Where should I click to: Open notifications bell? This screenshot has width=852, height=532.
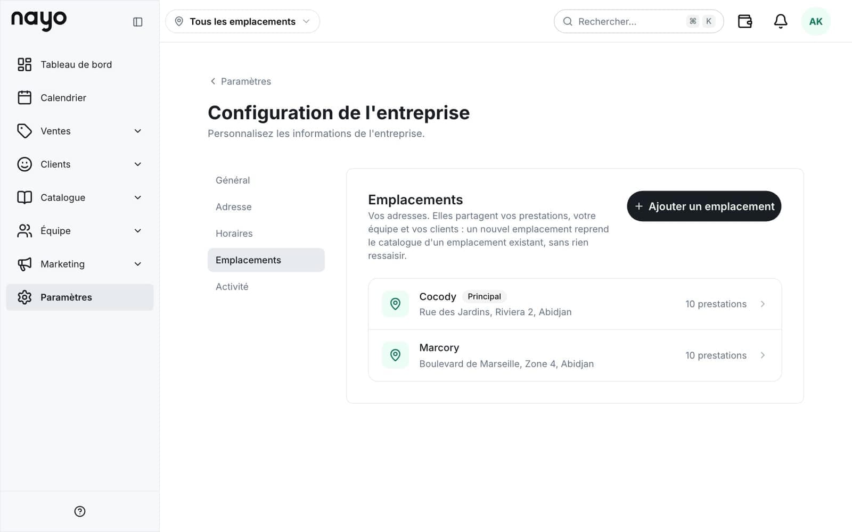780,21
